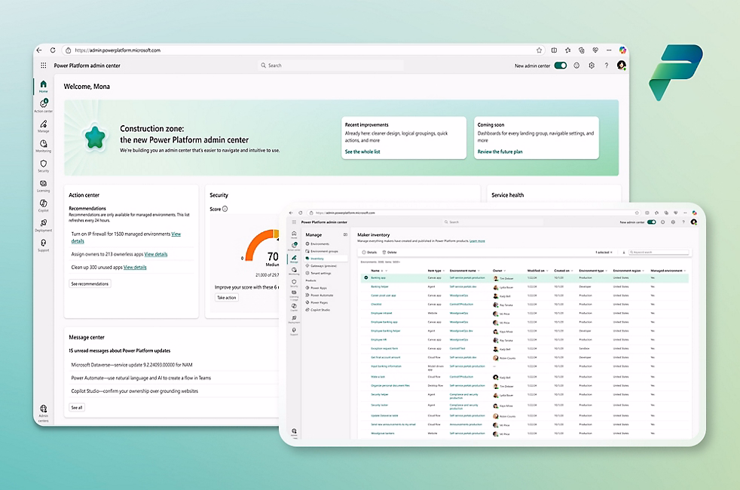Expand the Item type column dropdown
The width and height of the screenshot is (740, 490).
444,271
